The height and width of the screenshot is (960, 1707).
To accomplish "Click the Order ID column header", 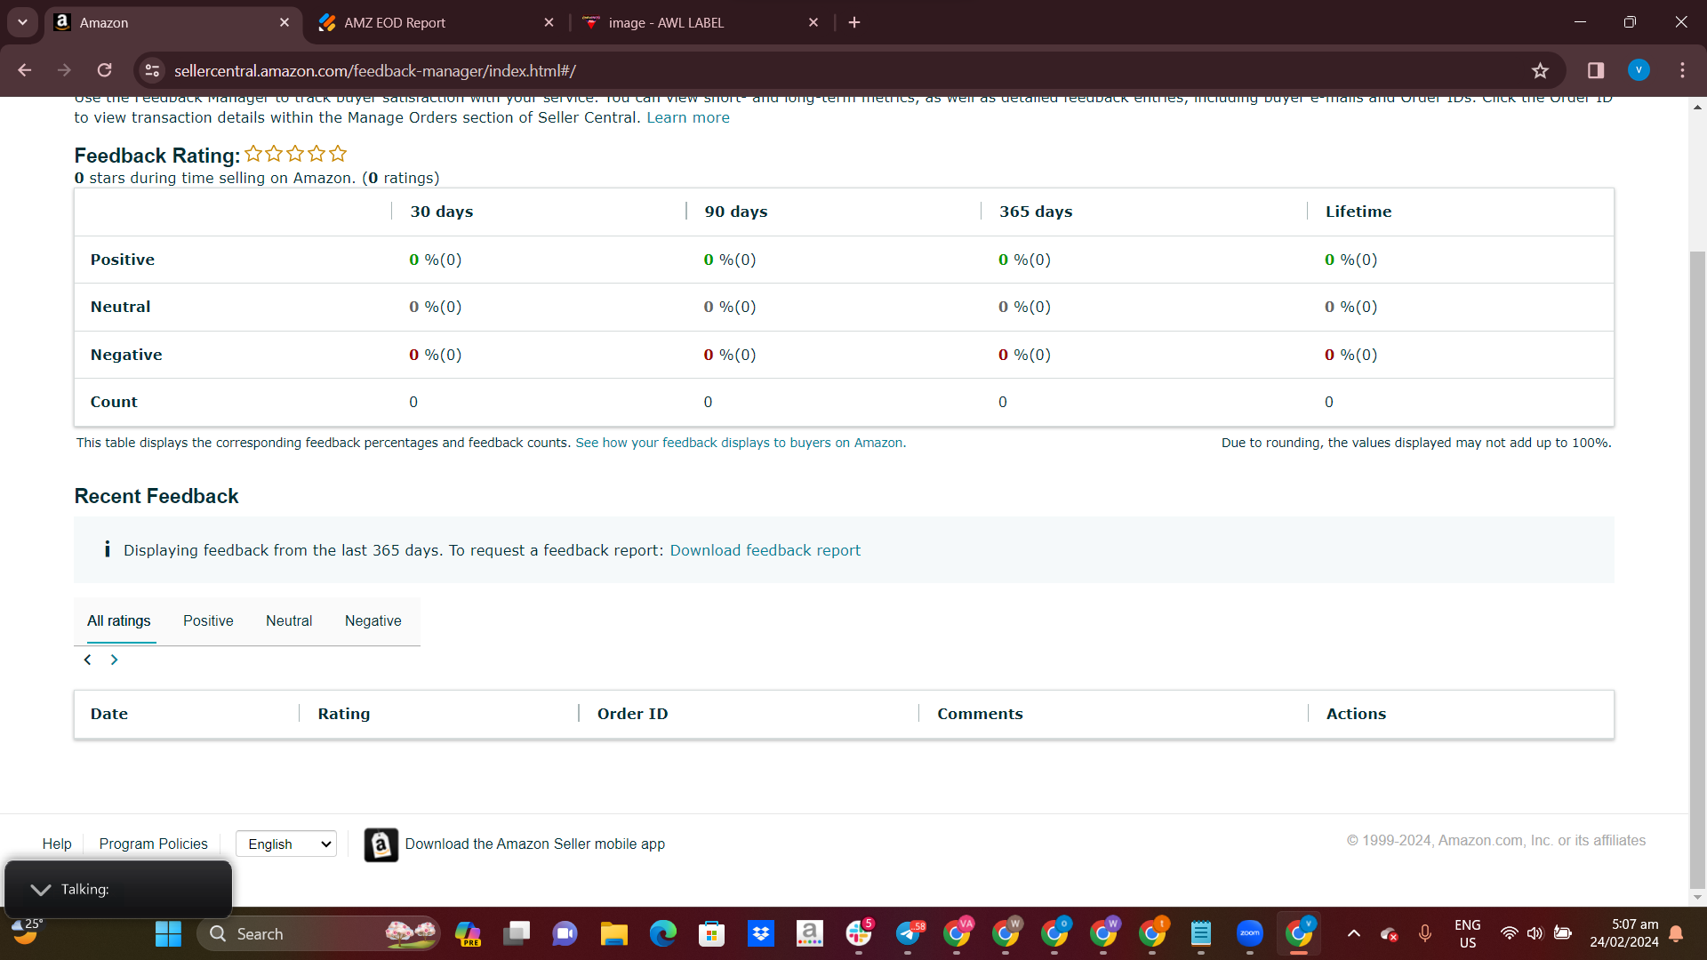I will 632,714.
